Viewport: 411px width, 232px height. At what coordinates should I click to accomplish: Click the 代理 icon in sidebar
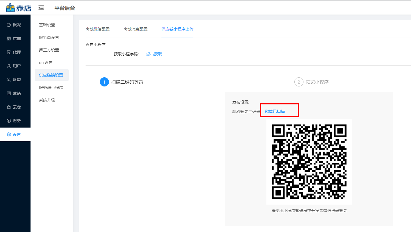tap(9, 52)
